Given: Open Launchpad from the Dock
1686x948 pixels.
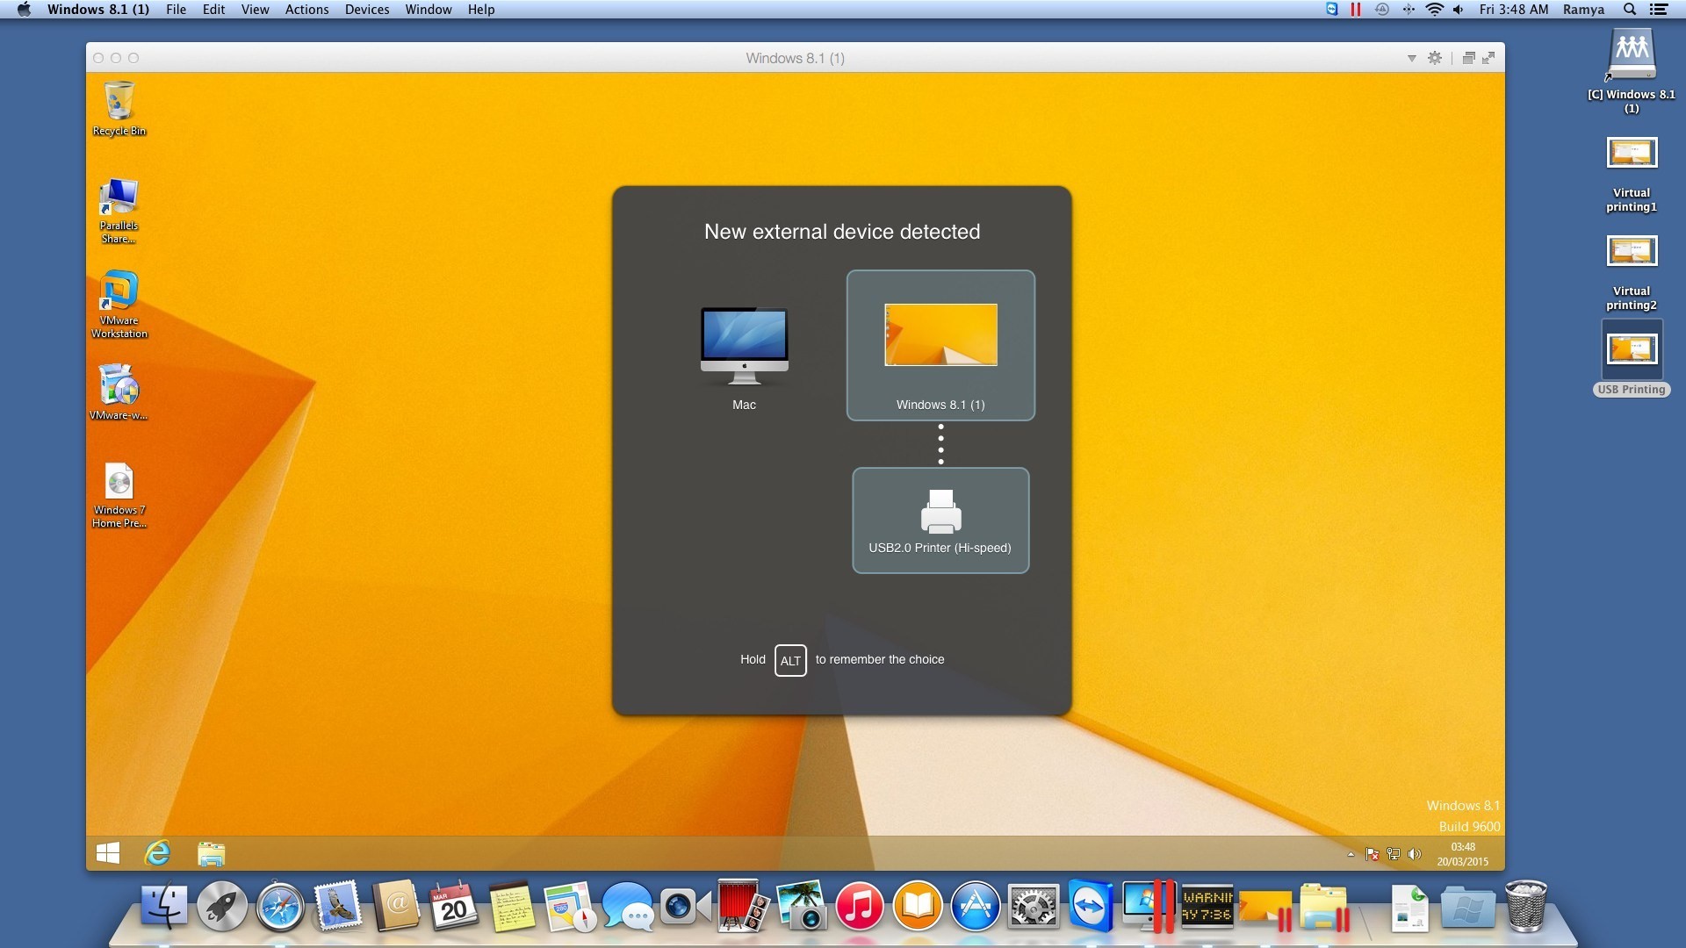Looking at the screenshot, I should 222,906.
